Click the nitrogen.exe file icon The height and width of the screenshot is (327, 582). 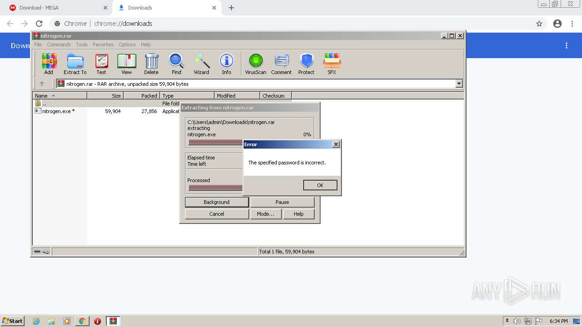(x=38, y=111)
